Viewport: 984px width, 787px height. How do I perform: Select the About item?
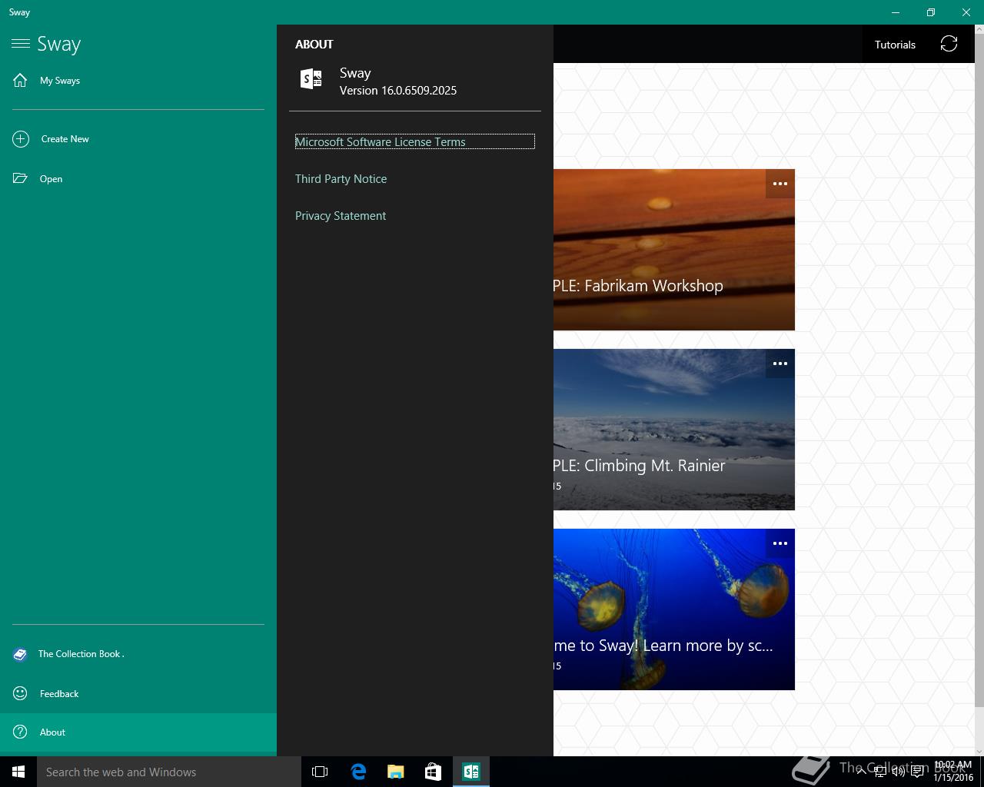(138, 732)
